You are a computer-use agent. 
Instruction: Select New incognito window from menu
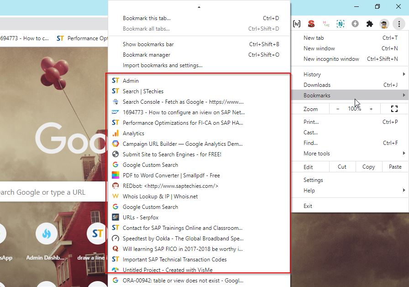tap(330, 58)
